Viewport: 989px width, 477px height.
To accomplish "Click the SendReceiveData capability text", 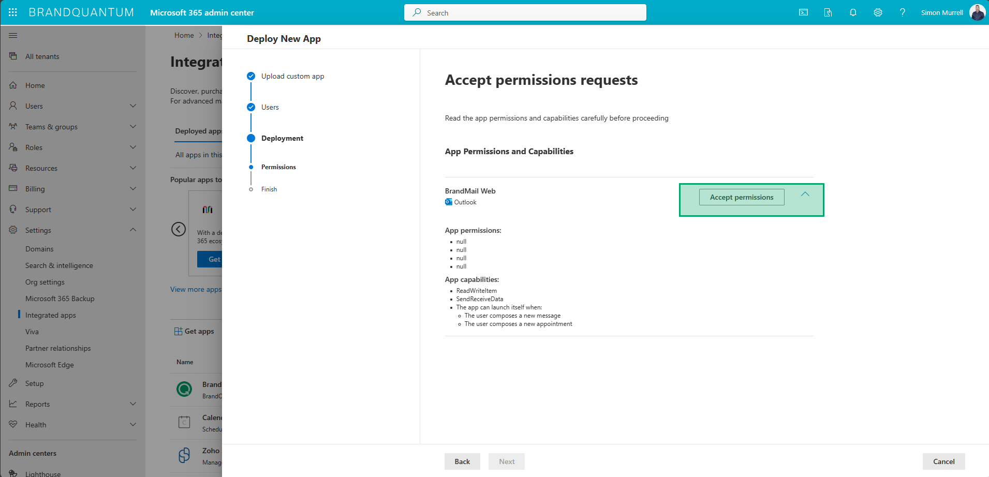I will [480, 299].
